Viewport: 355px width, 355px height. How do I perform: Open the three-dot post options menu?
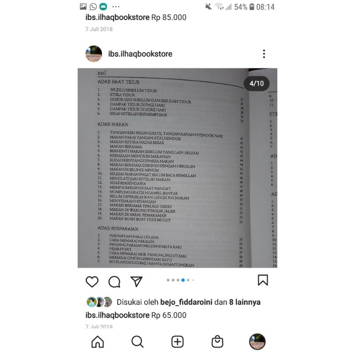coord(264,54)
